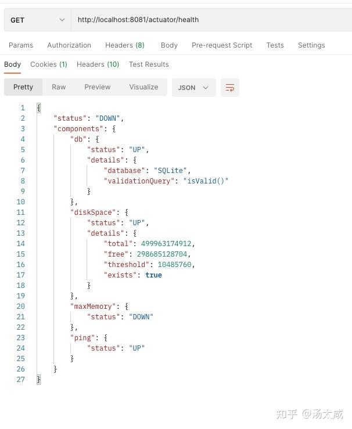Open the JSON format dropdown
The image size is (352, 429).
point(194,88)
